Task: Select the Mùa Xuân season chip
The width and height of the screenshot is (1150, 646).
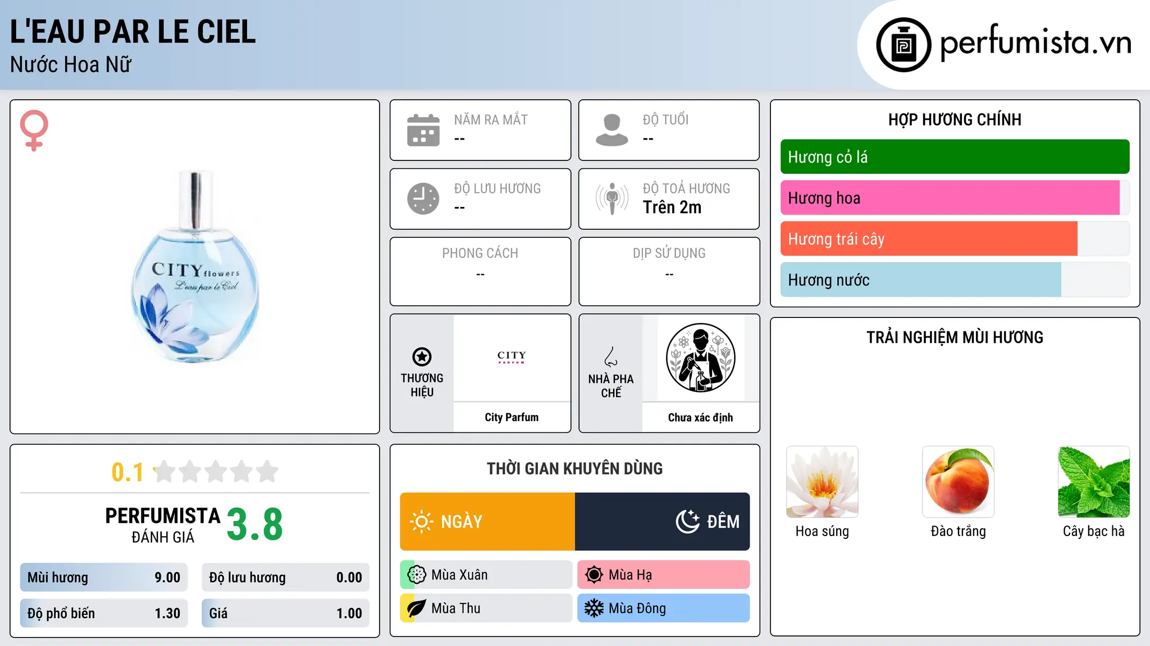Action: pos(486,575)
